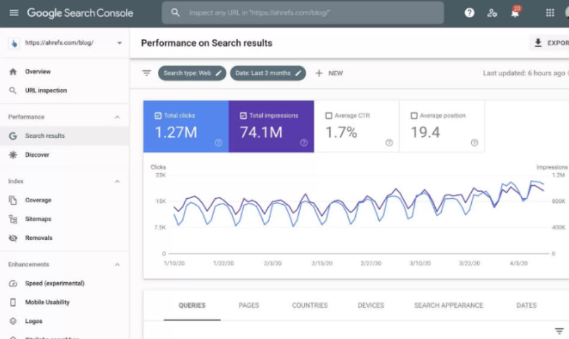569x339 pixels.
Task: Open the hamburger navigation menu
Action: click(14, 13)
